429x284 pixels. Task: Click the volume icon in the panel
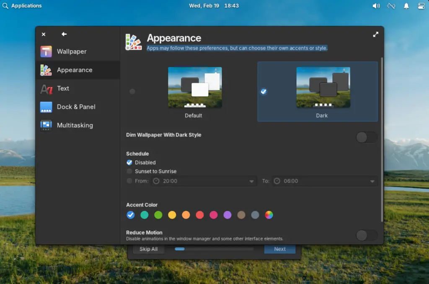[376, 5]
